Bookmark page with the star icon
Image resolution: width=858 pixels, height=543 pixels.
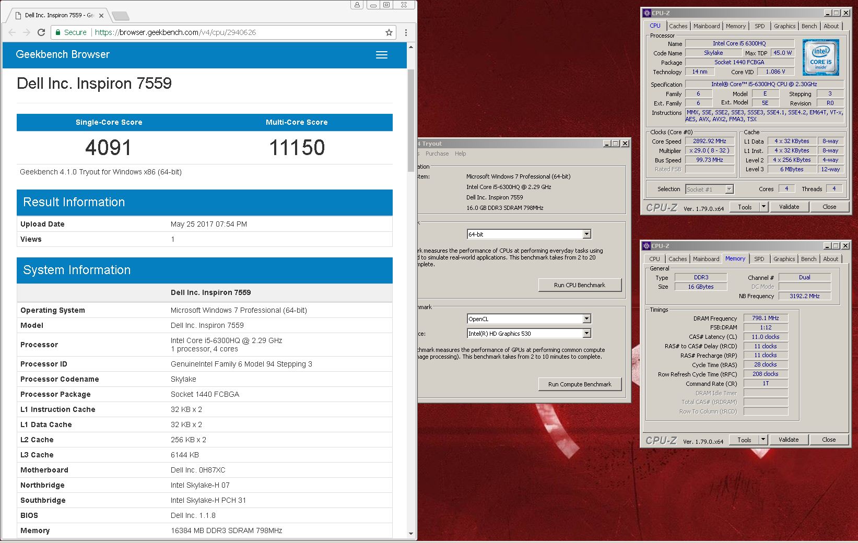coord(389,32)
